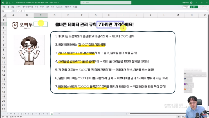209x118 pixels.
Task: Click the horizontal scrollbar left arrow
Action: pyautogui.click(x=129, y=114)
